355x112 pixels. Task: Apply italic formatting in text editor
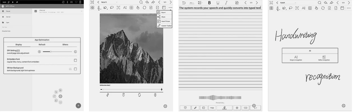[x=226, y=3]
